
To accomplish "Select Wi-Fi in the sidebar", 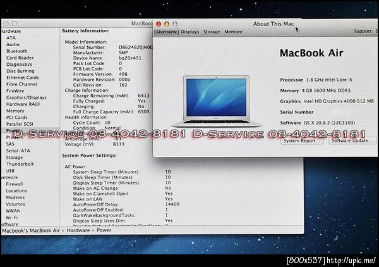I will tap(11, 218).
